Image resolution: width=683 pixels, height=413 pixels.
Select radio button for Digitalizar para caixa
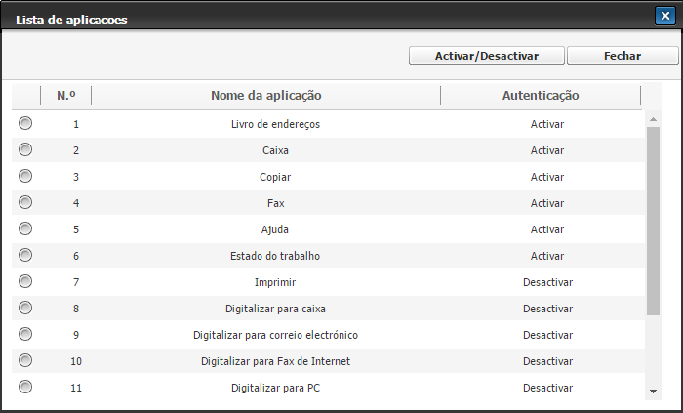pos(25,309)
